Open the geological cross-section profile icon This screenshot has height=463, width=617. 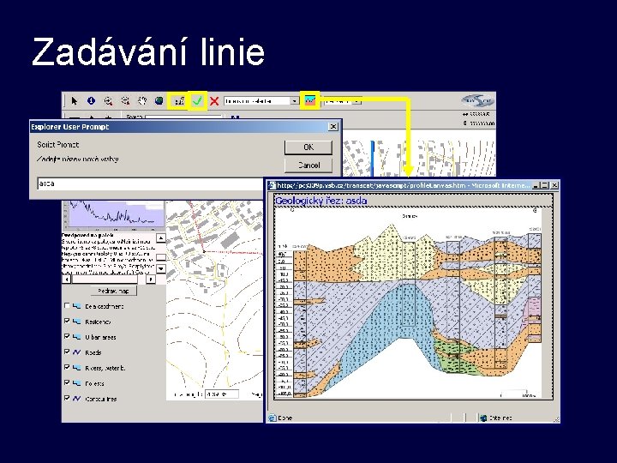point(310,101)
